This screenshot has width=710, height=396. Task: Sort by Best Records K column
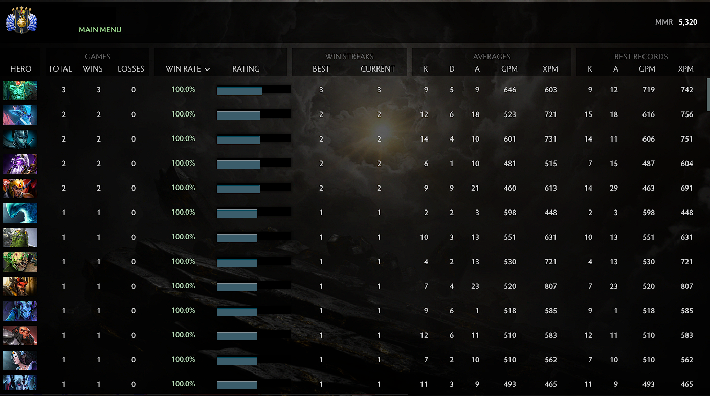[x=590, y=69]
